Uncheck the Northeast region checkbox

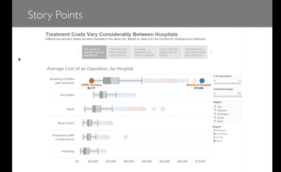click(x=215, y=114)
